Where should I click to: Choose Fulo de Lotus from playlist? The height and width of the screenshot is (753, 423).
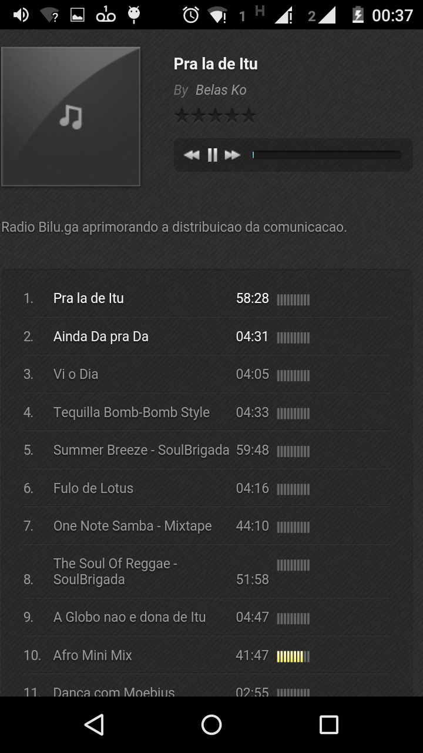(x=206, y=488)
